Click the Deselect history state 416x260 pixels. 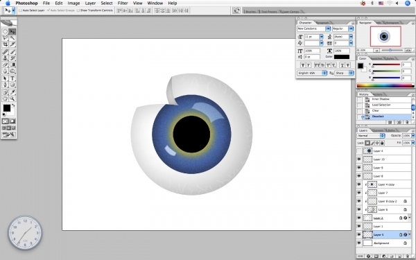pos(386,116)
